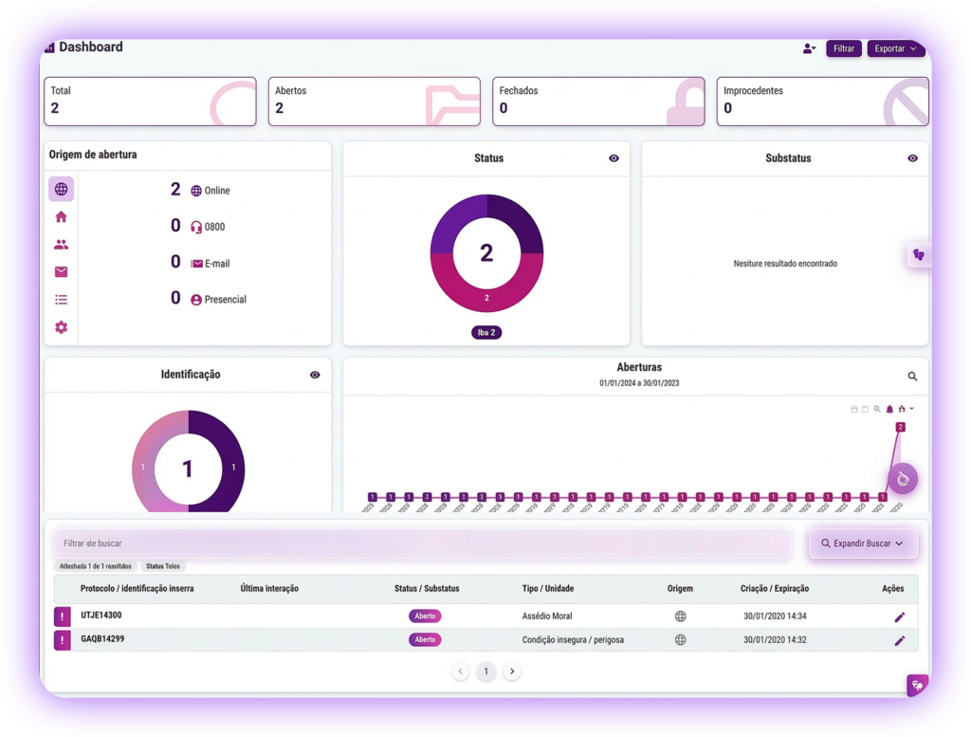Viewport: 971px width, 737px height.
Task: Click the Filtrar button
Action: tap(843, 48)
